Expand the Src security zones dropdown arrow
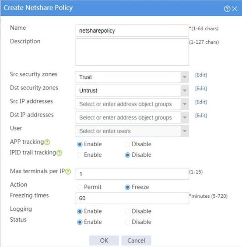The image size is (242, 247). (185, 77)
